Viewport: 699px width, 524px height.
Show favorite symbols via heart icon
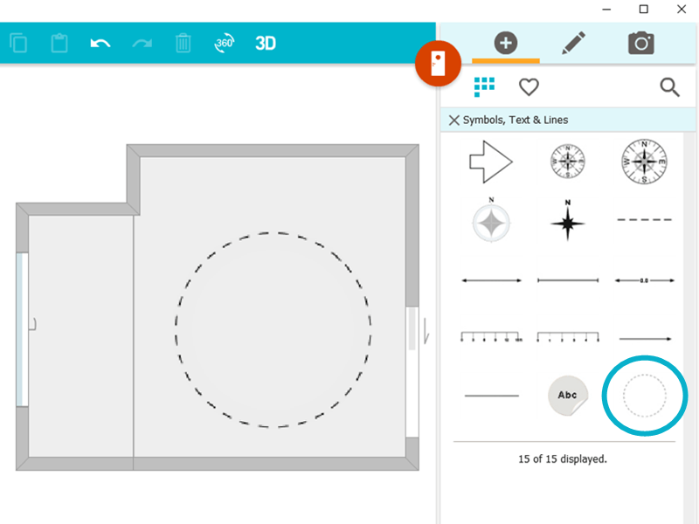[529, 87]
